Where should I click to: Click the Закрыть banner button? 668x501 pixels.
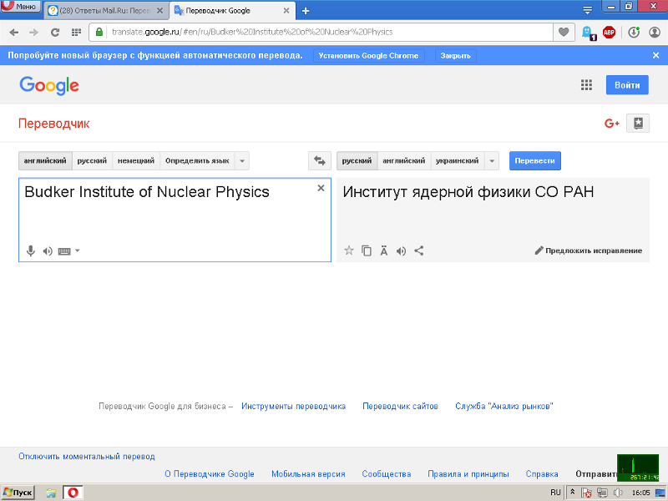point(455,56)
